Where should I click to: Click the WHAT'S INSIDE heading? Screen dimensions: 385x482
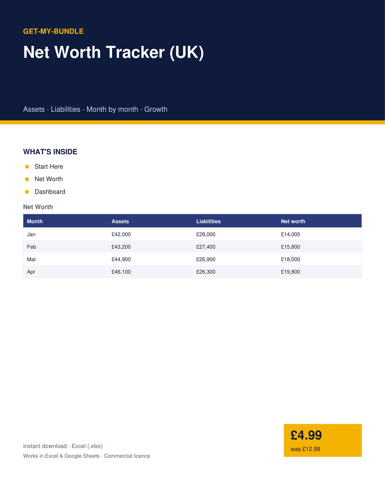click(50, 152)
